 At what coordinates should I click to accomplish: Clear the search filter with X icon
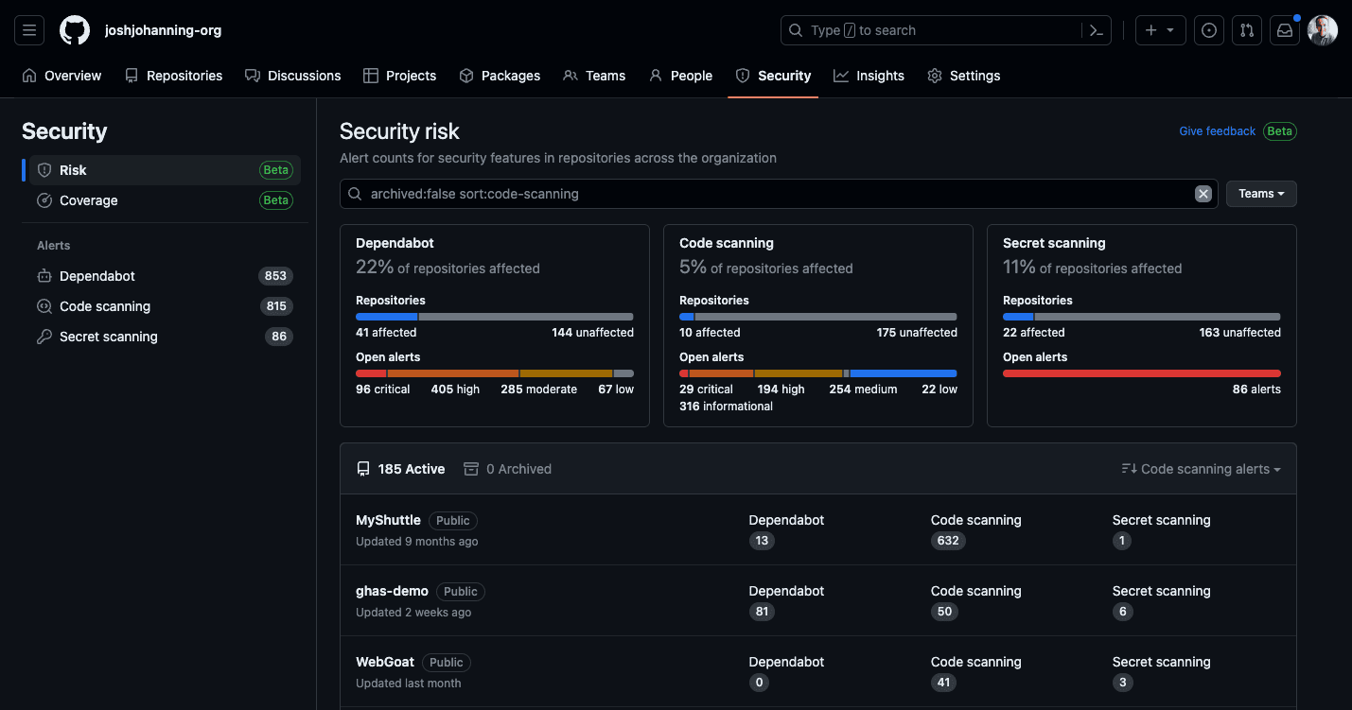click(x=1203, y=194)
